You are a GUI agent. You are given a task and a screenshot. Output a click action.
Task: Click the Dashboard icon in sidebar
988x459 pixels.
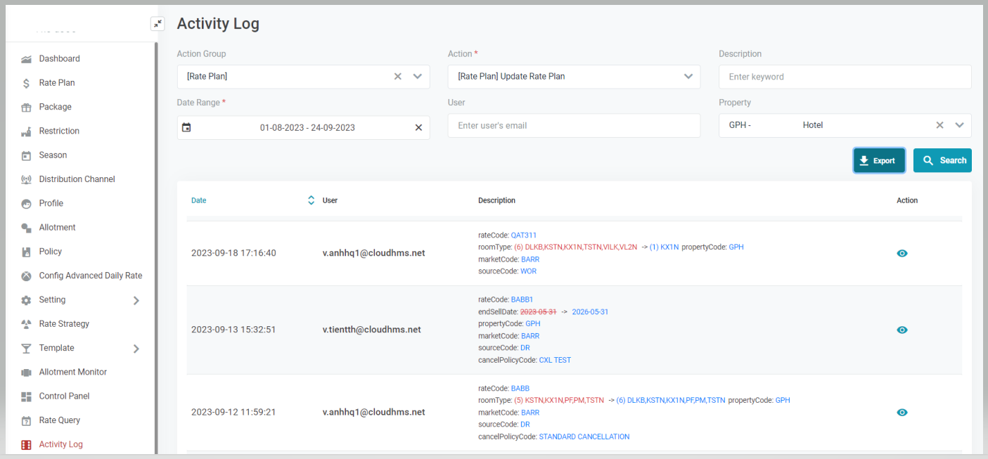(x=26, y=59)
